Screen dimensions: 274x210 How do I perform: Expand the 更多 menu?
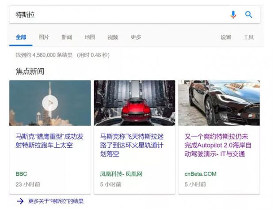point(136,37)
